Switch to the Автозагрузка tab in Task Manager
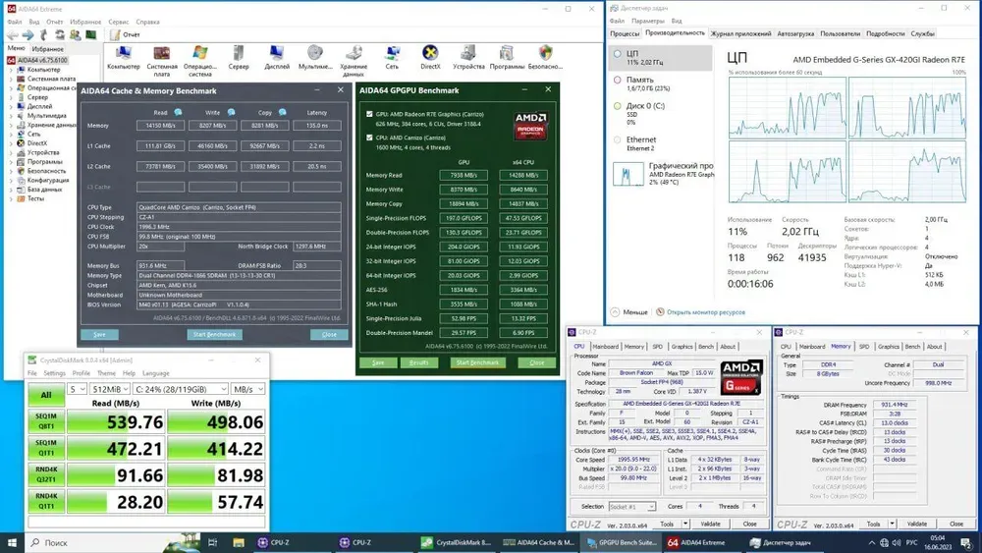Viewport: 982px width, 553px height. pos(795,33)
